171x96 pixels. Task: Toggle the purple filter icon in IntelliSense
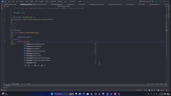32,65
